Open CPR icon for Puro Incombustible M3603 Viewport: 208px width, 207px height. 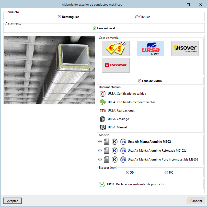coord(123,160)
